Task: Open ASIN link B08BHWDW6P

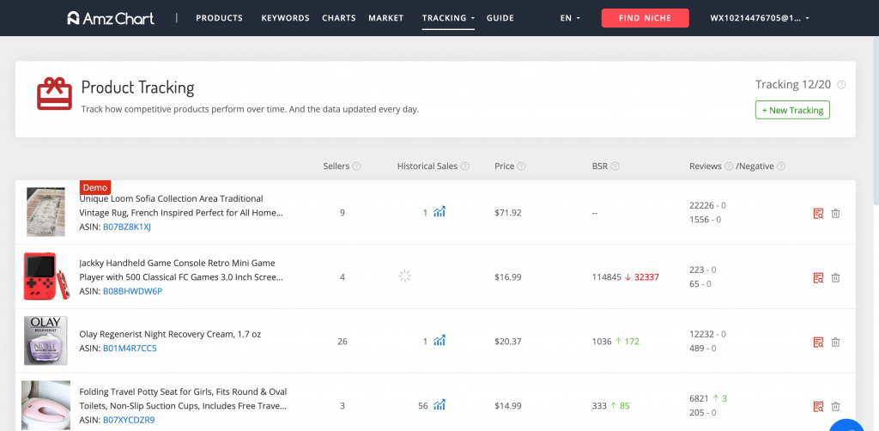Action: [132, 291]
